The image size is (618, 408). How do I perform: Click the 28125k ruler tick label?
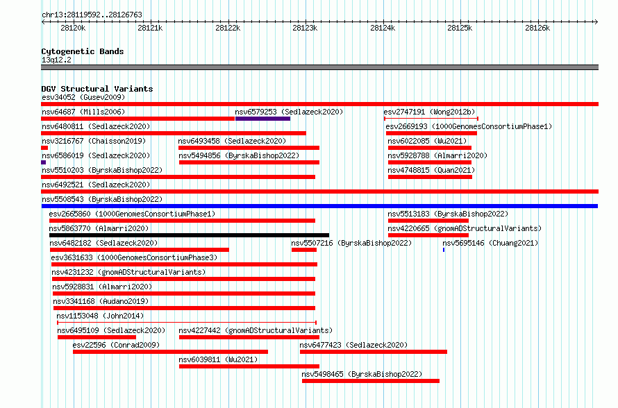pos(460,28)
